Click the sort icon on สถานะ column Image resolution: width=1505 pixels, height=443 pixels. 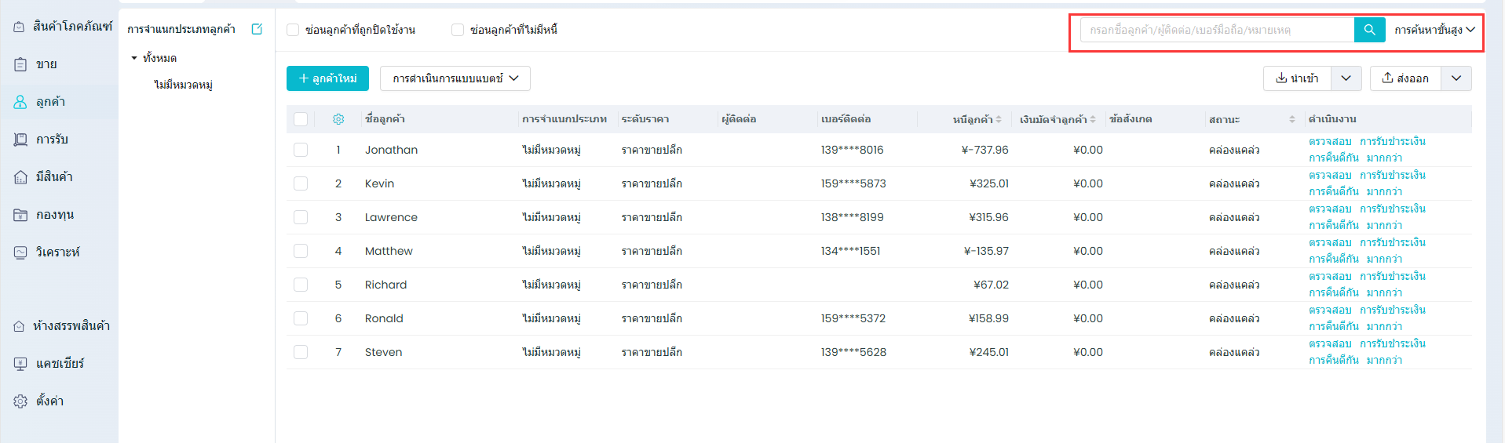pos(1291,119)
